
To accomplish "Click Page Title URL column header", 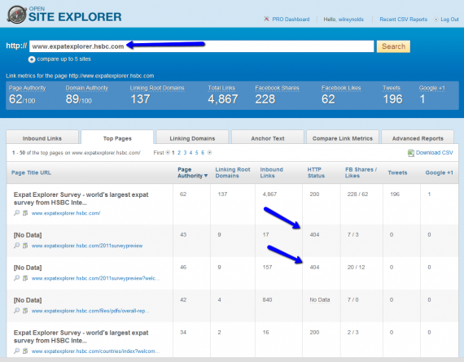I will (31, 172).
